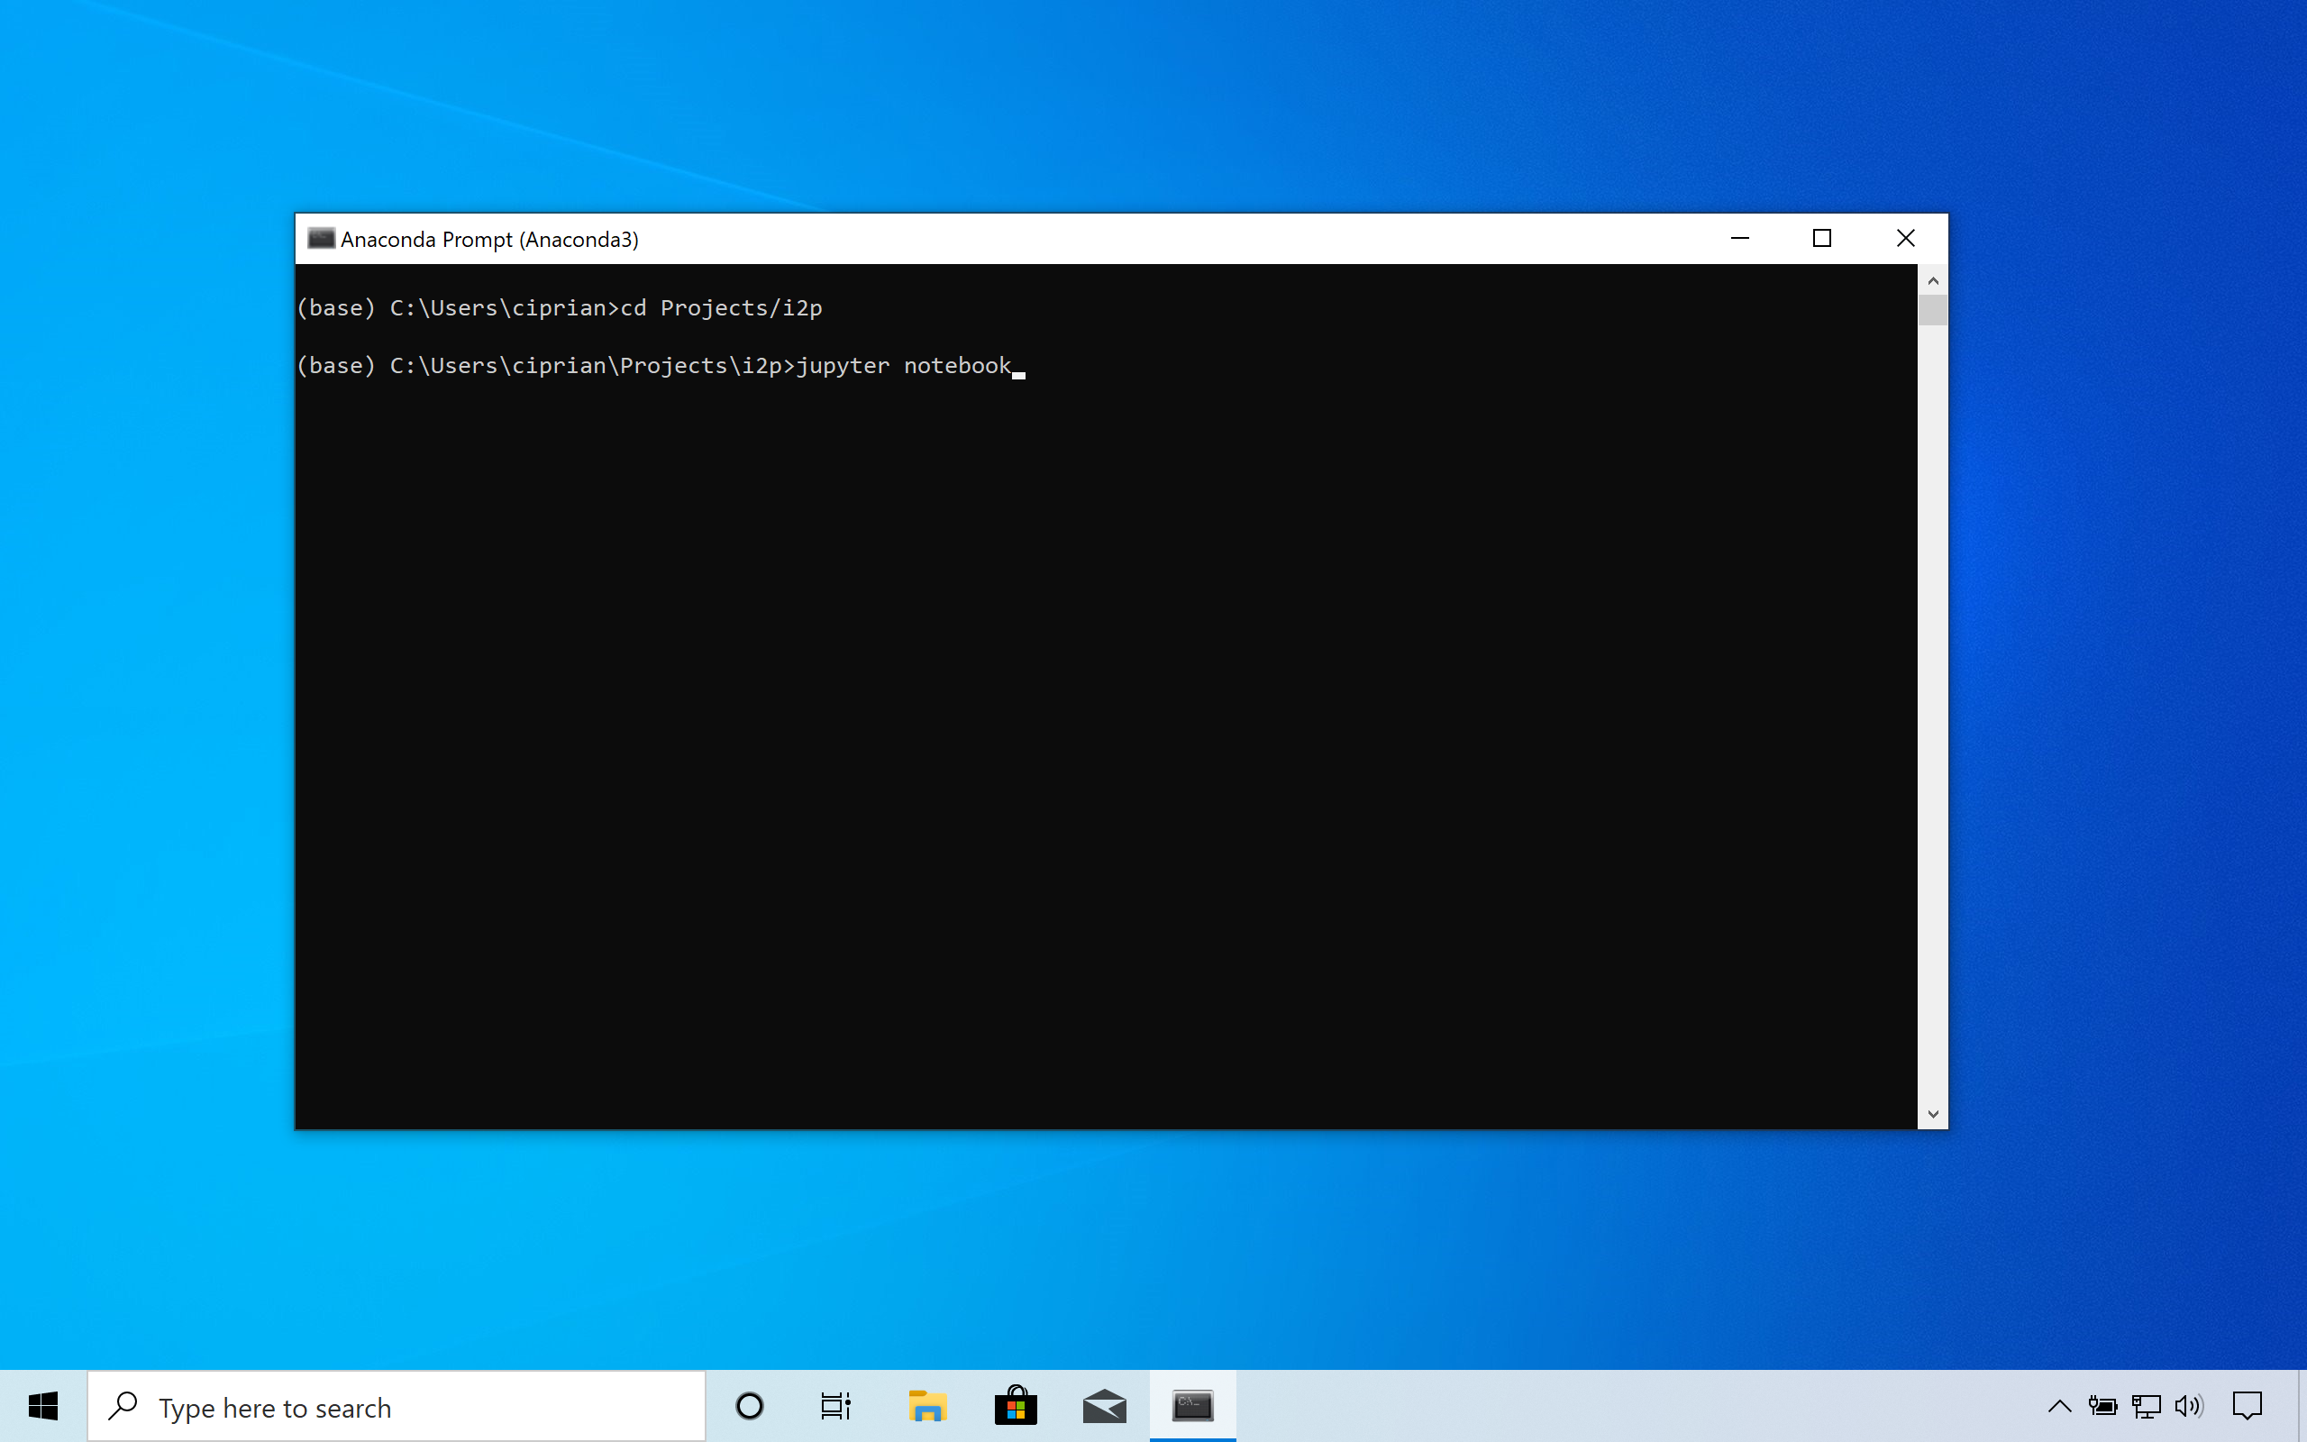Click the Anaconda Prompt title bar icon
The image size is (2307, 1442).
(321, 239)
